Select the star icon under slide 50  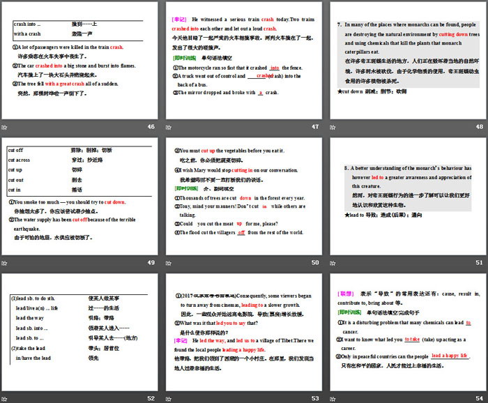tap(169, 263)
